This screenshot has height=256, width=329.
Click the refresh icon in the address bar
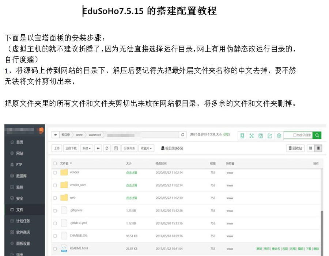coord(183,135)
